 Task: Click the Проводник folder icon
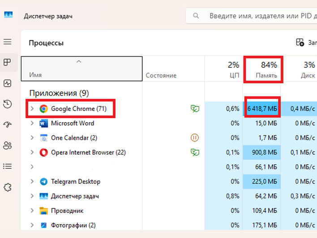(44, 211)
